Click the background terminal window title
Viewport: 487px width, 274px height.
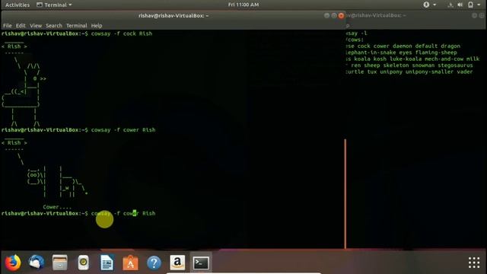376,15
